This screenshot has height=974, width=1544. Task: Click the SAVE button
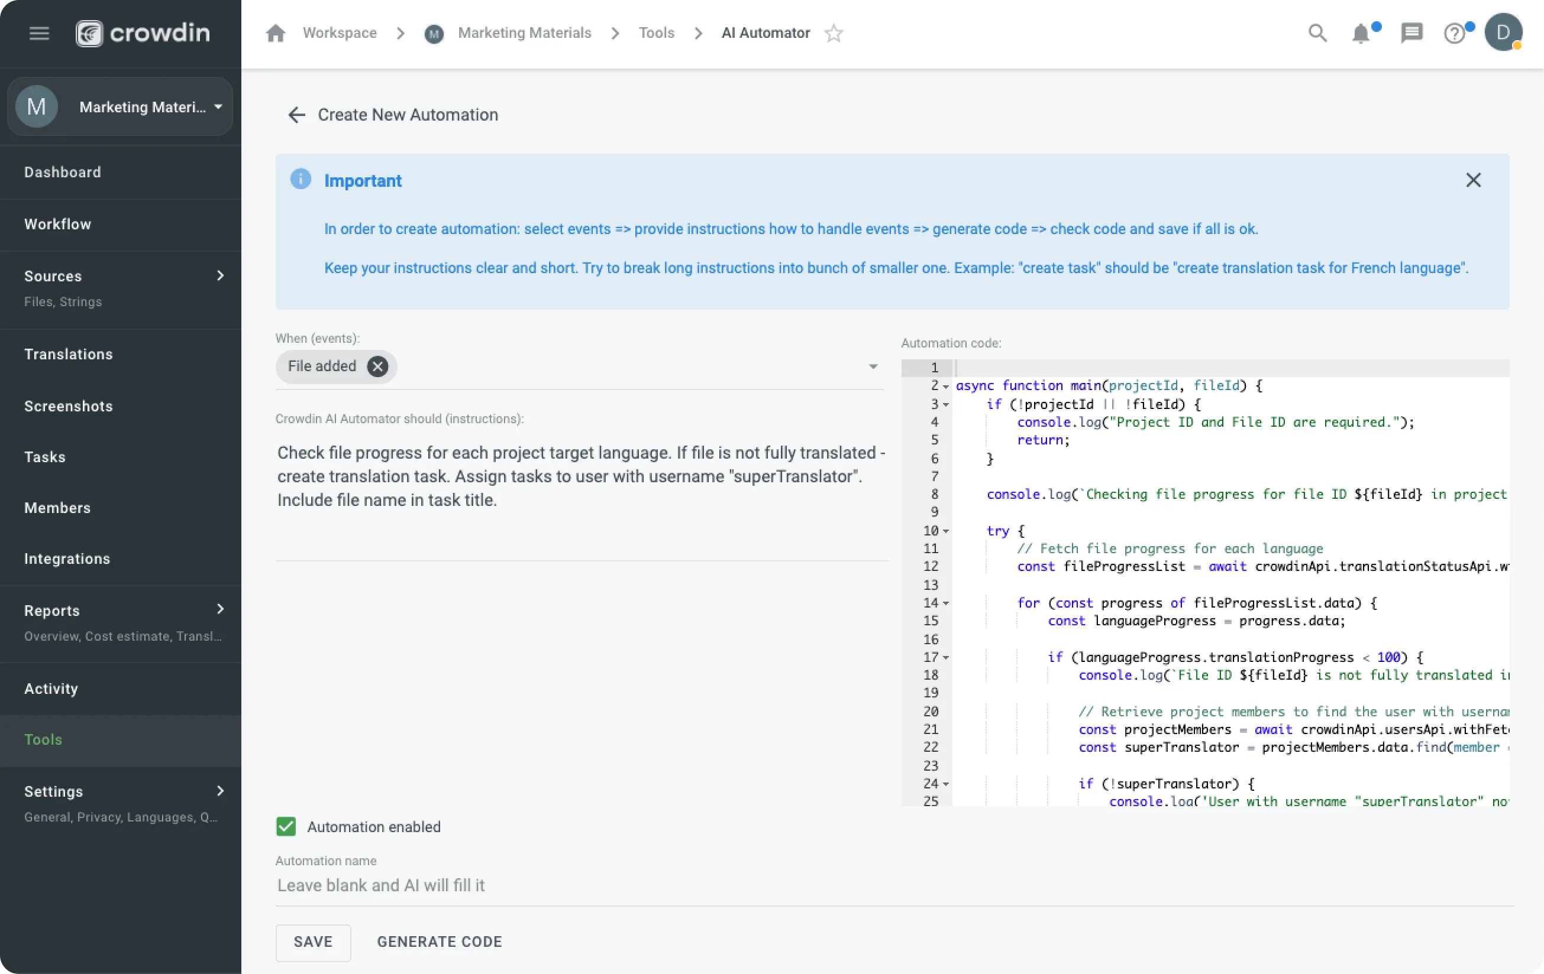(312, 941)
